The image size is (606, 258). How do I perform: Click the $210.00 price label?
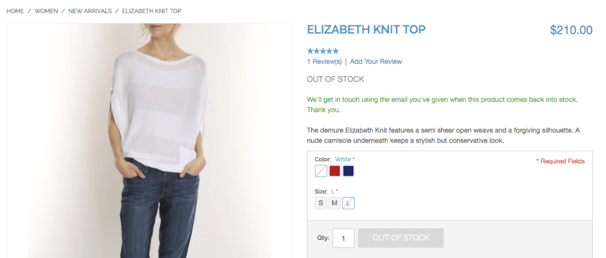[571, 30]
